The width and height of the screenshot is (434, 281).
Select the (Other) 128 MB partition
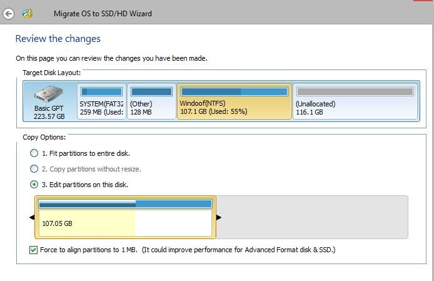click(152, 101)
